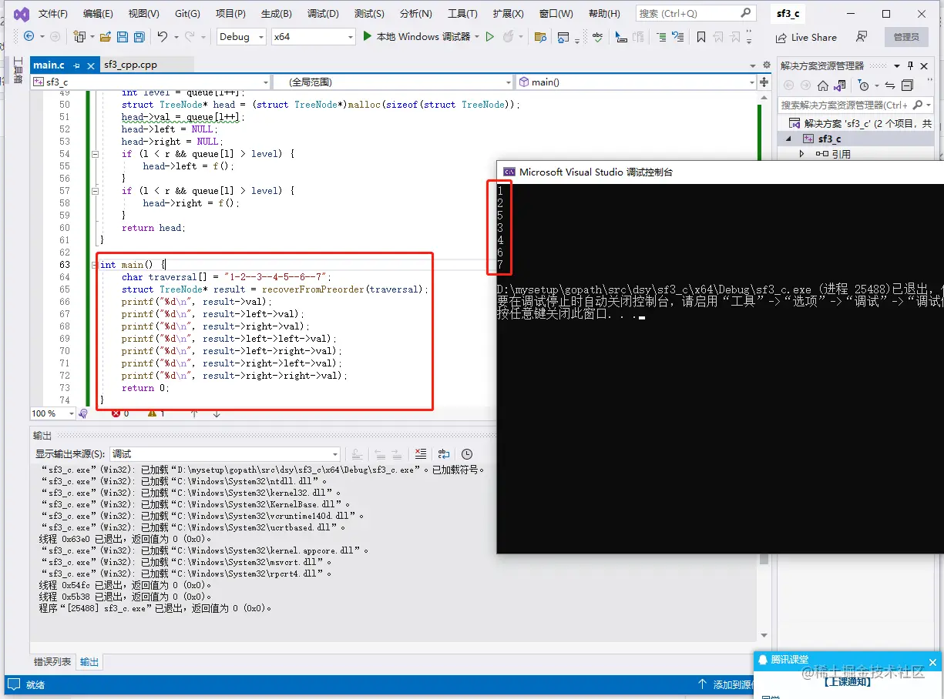Collapse all nodes in Solution Explorer
This screenshot has height=699, width=944.
[x=908, y=85]
